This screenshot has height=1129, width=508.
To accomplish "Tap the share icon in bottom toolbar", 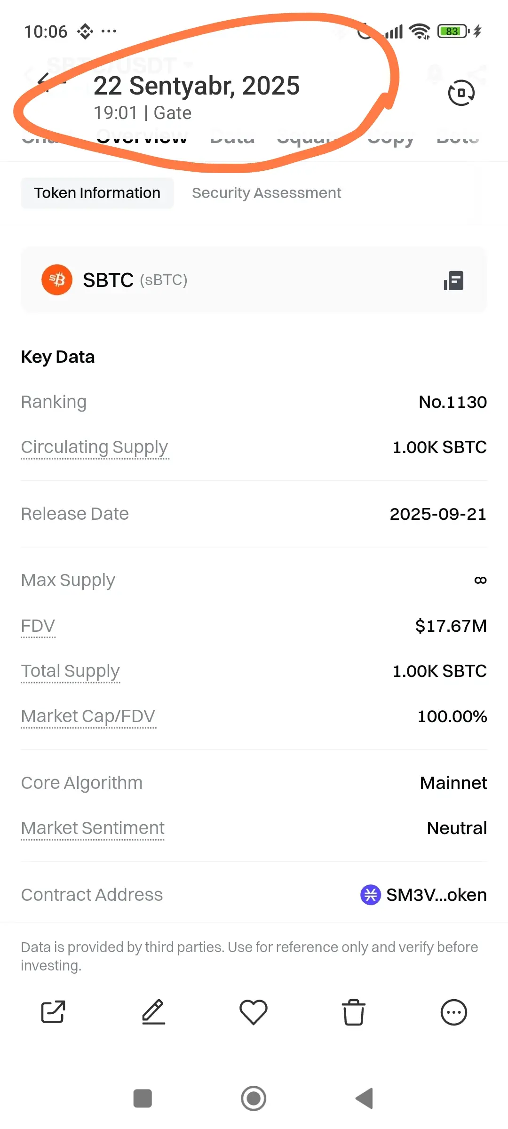I will pyautogui.click(x=53, y=1011).
